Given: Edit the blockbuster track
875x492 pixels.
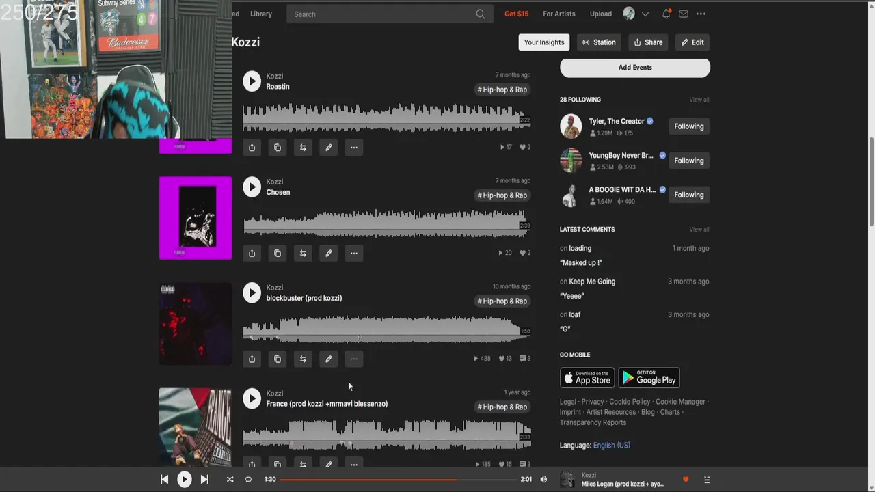Looking at the screenshot, I should point(328,359).
